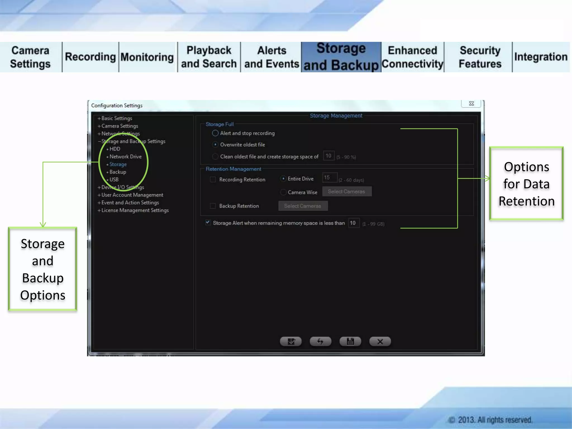Click the cancel X icon button at bottom
Image resolution: width=572 pixels, height=429 pixels.
coord(380,341)
